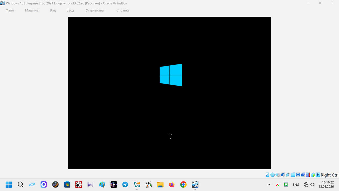Open the Справка menu
This screenshot has height=191, width=339.
123,10
